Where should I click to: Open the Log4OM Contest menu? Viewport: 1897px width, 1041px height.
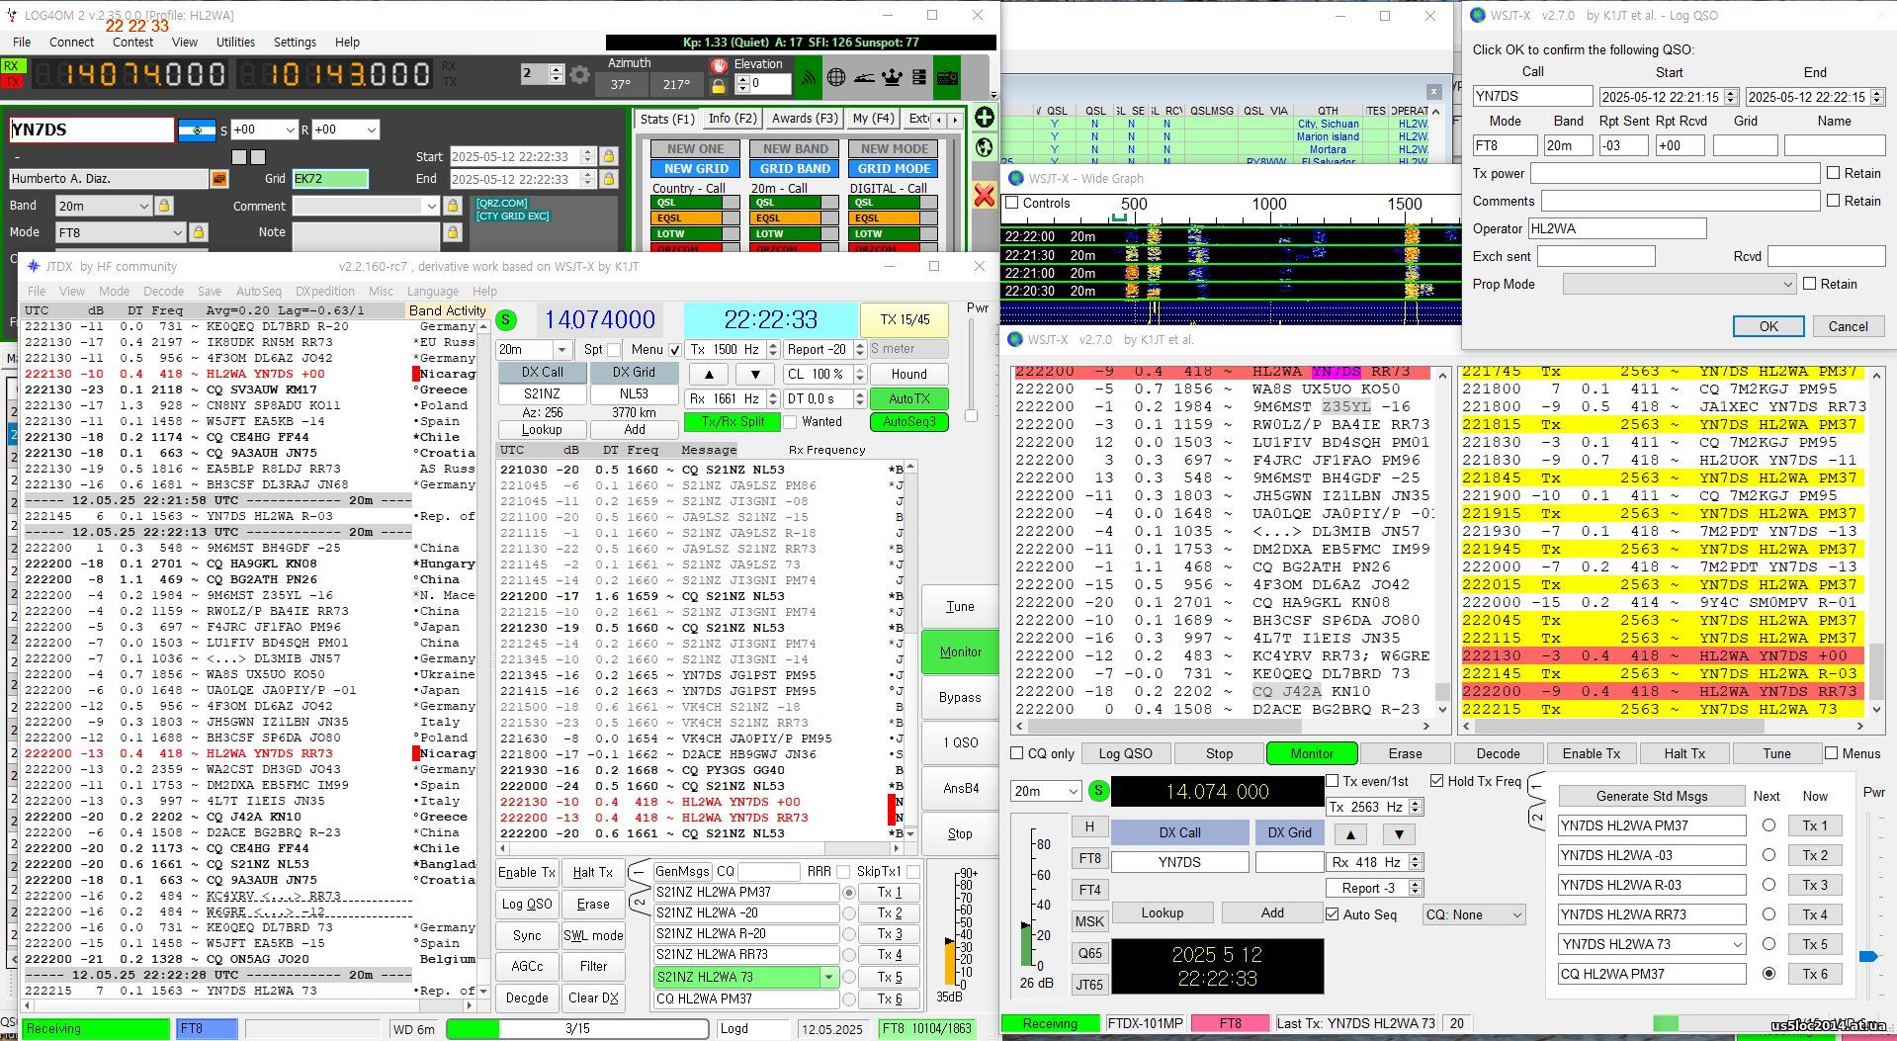click(132, 42)
